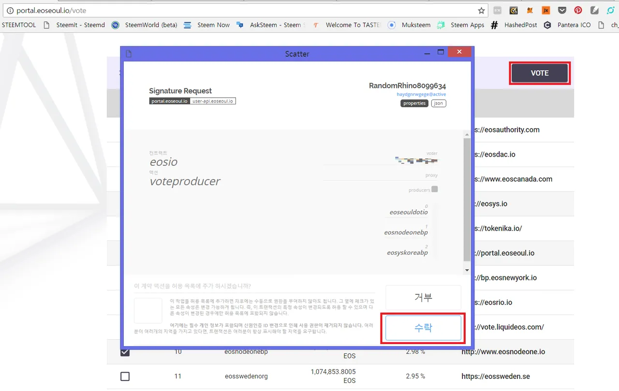Viewport: 619px width, 391px height.
Task: Open the SteemWorld (beta) bookmark
Action: coord(145,25)
